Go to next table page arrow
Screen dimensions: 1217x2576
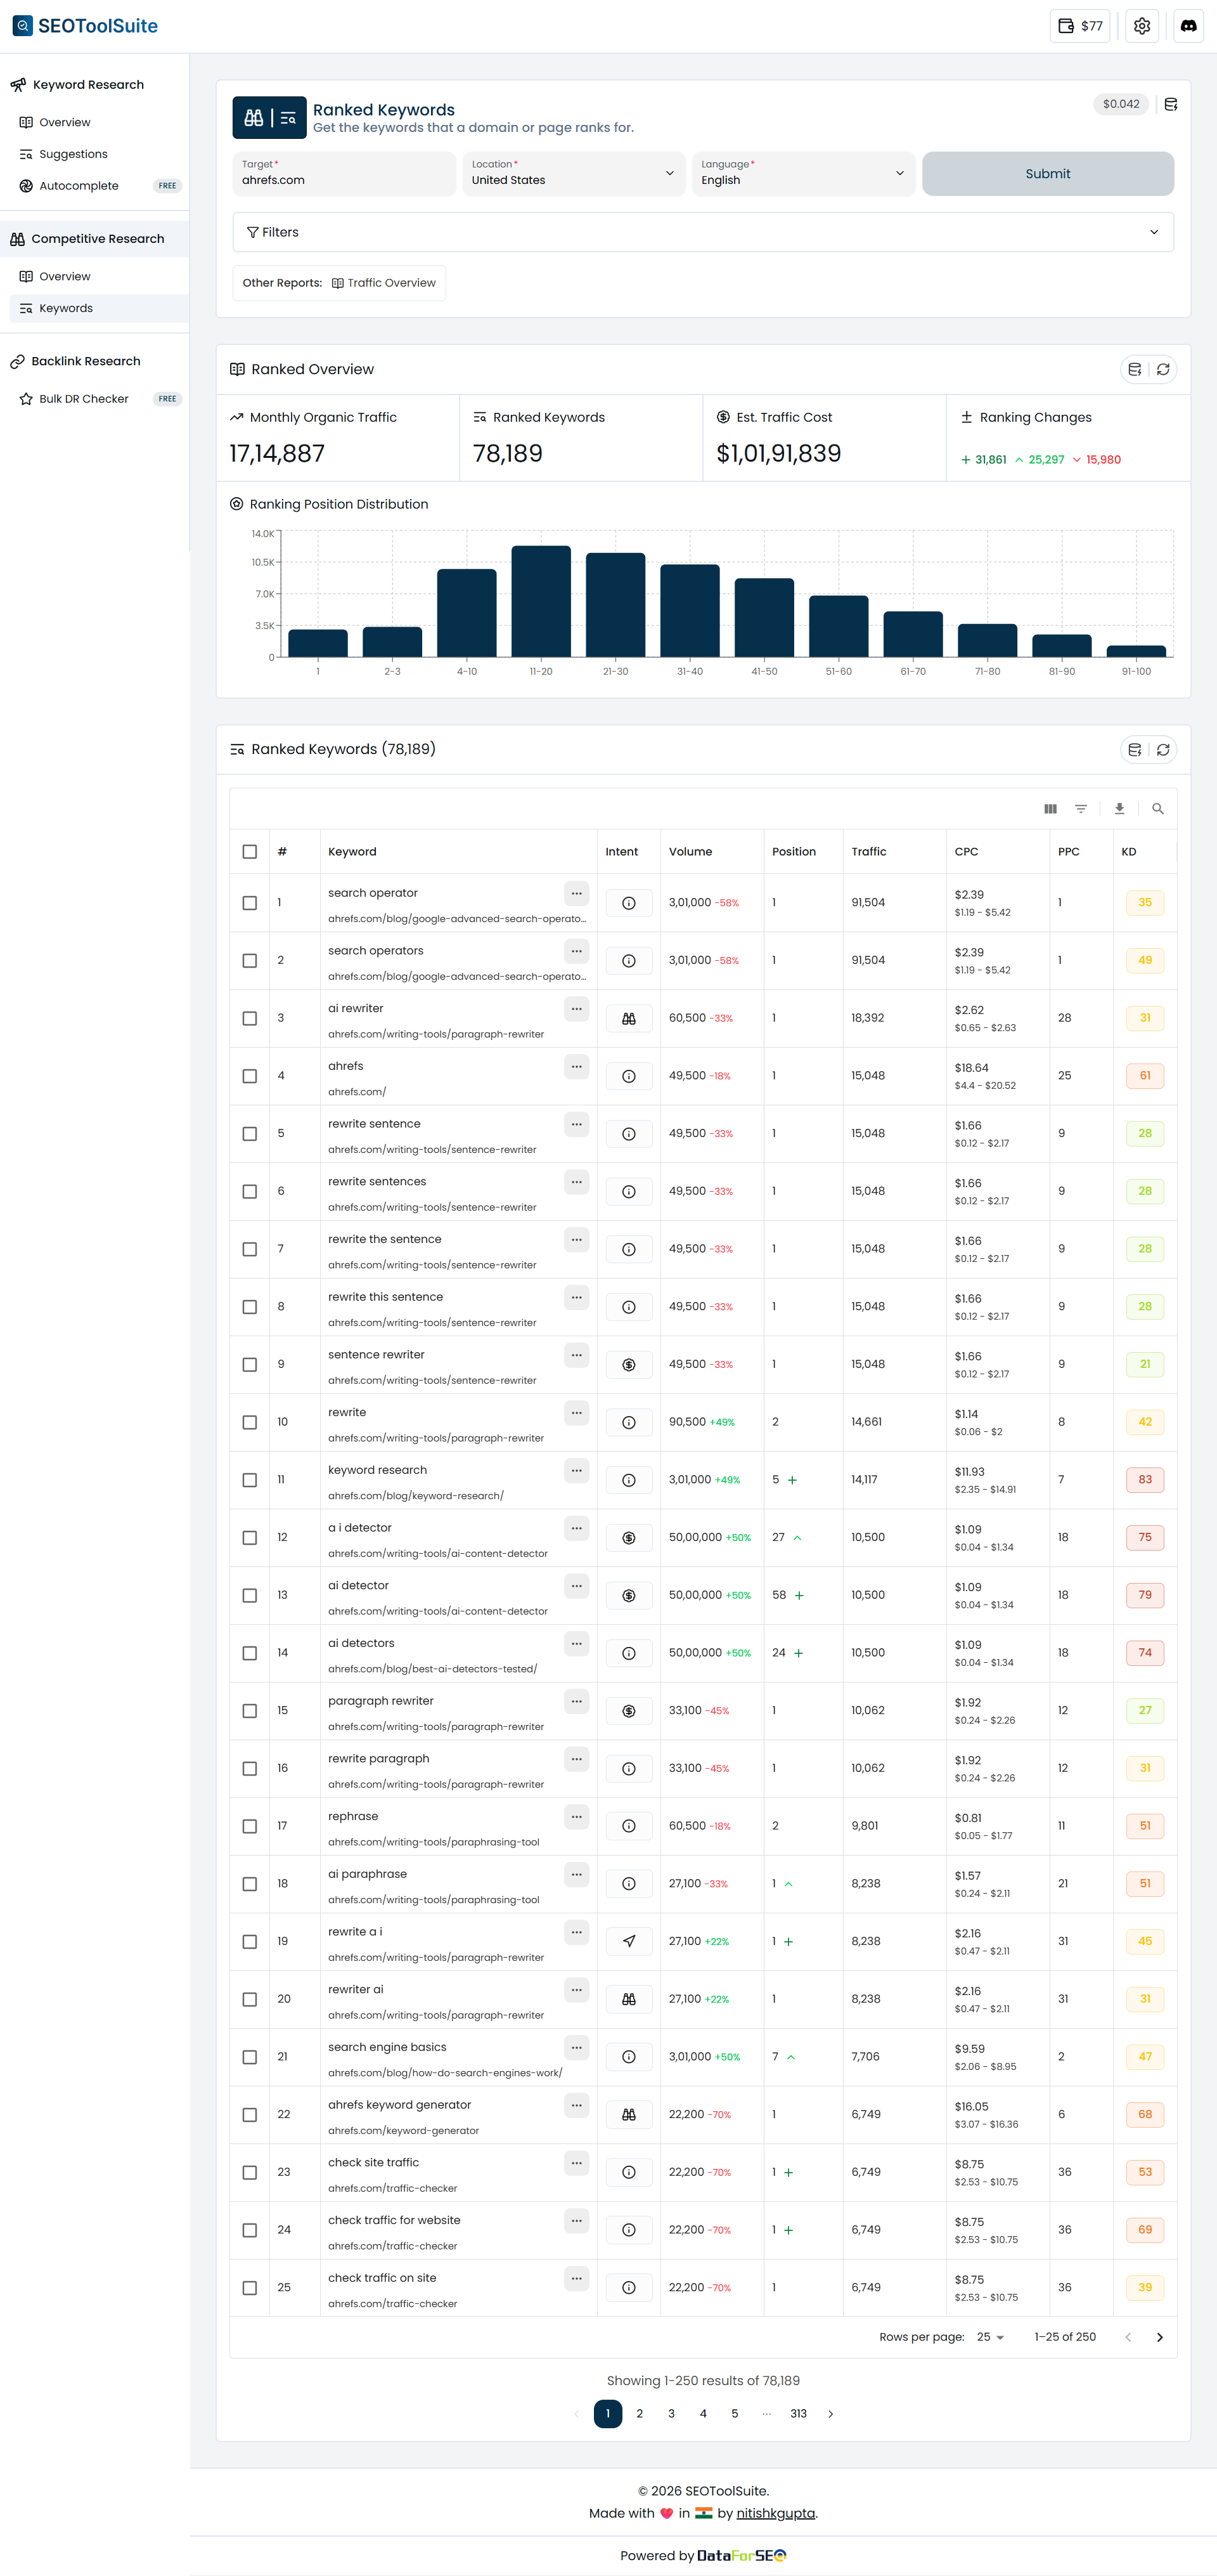coord(1159,2337)
